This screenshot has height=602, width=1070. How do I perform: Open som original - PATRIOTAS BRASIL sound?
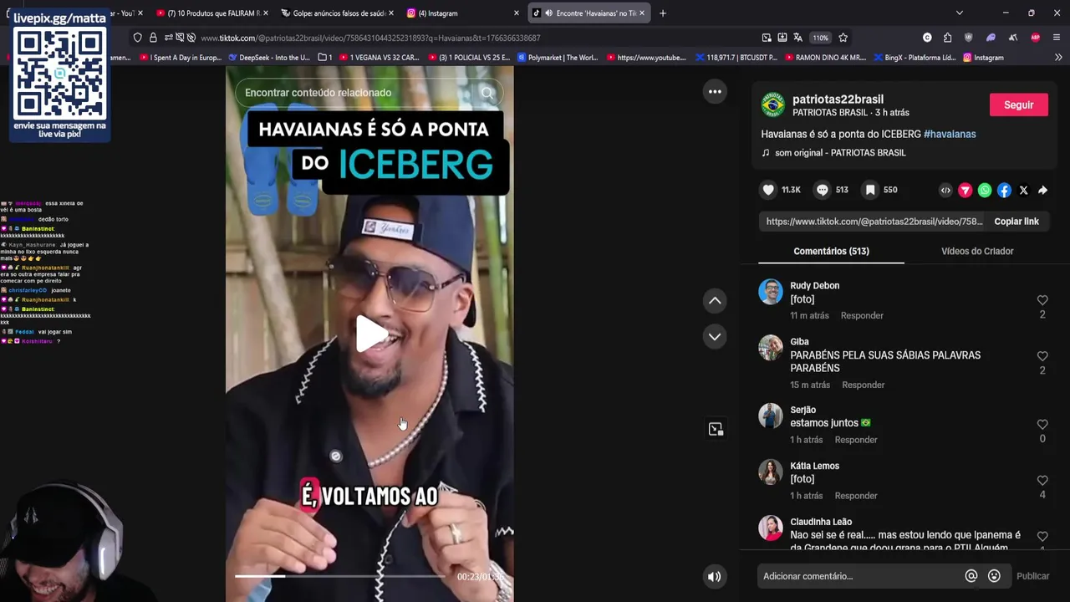click(x=840, y=153)
